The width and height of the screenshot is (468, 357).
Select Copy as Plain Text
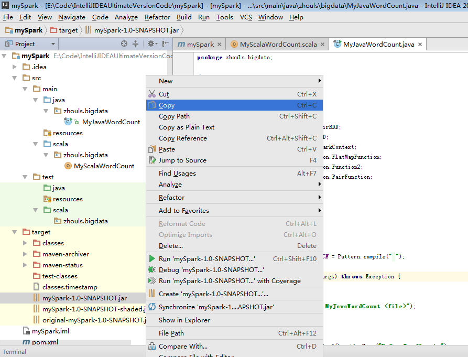point(234,127)
